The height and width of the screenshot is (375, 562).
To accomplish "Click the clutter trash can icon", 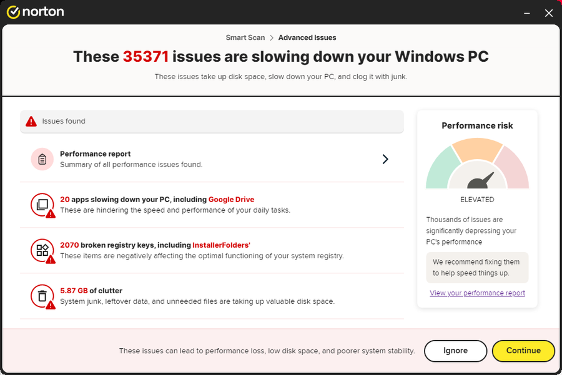I will click(x=43, y=296).
